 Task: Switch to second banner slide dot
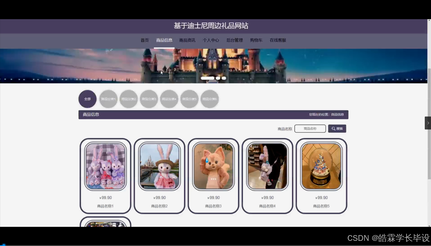point(218,78)
